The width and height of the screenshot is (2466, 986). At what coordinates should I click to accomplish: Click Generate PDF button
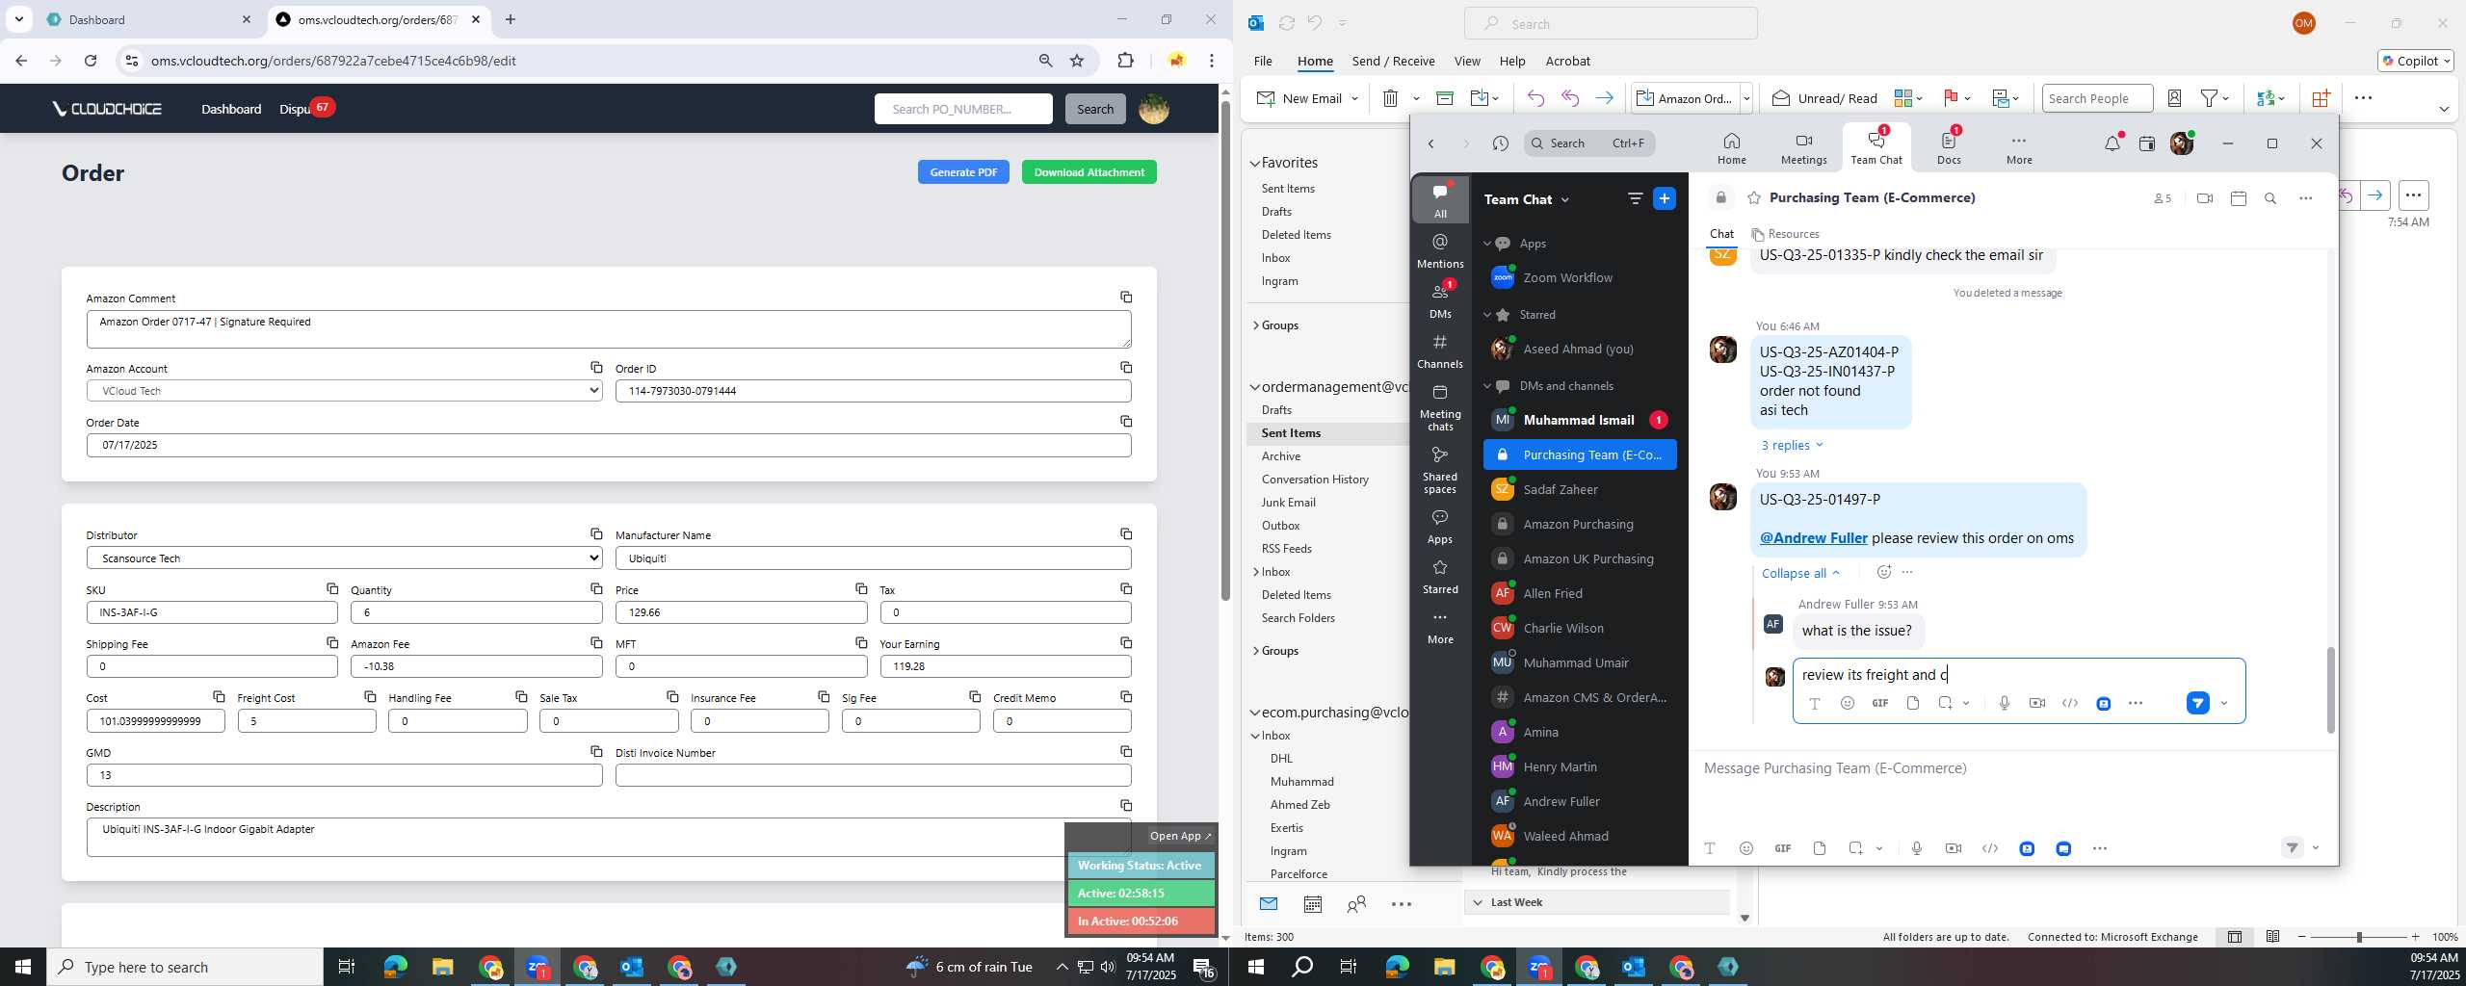coord(963,172)
